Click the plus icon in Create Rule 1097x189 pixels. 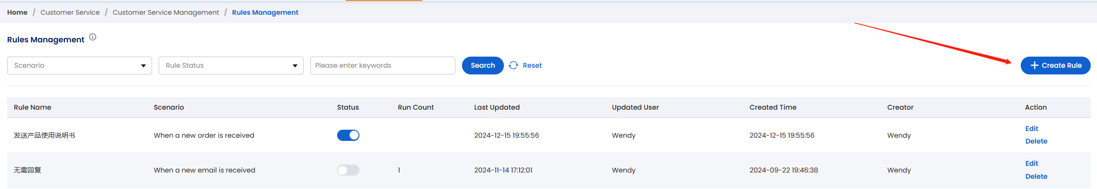1035,66
